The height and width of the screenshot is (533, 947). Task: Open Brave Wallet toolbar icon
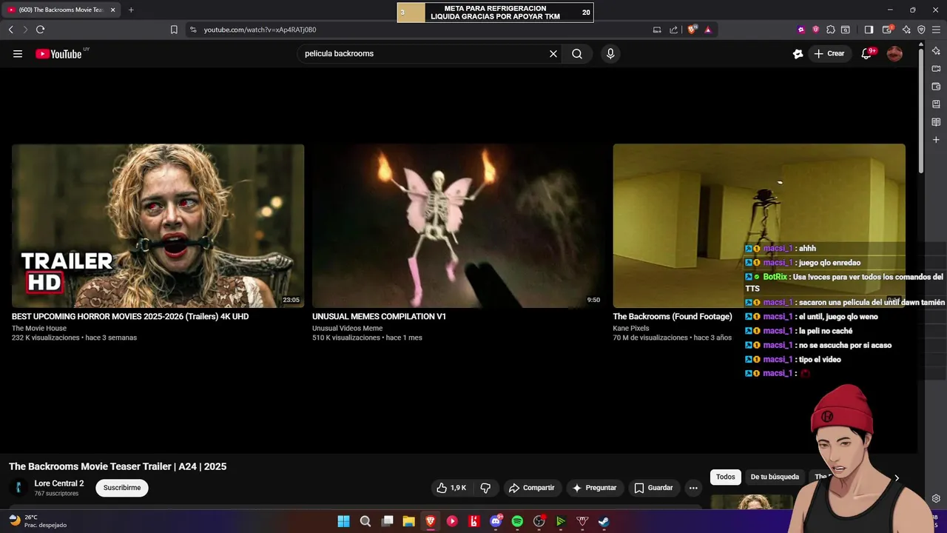[x=889, y=30]
